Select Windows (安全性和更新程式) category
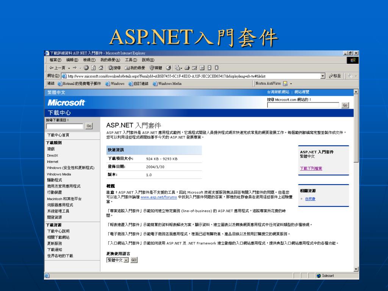388x291 pixels. coord(70,168)
